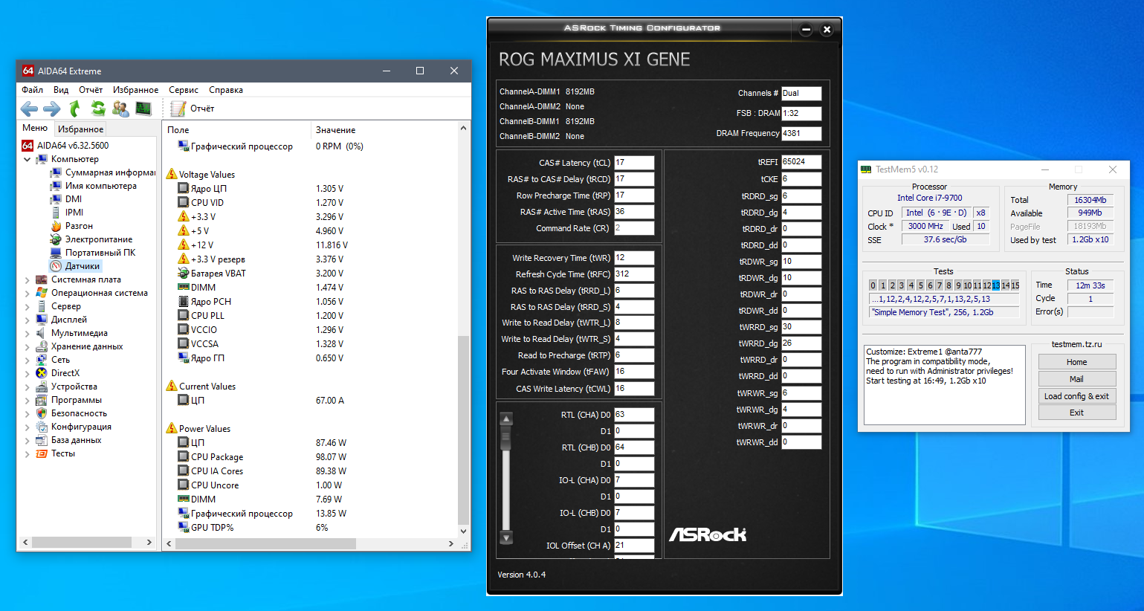Click Mail button in TestMem5
This screenshot has height=611, width=1144.
1077,379
